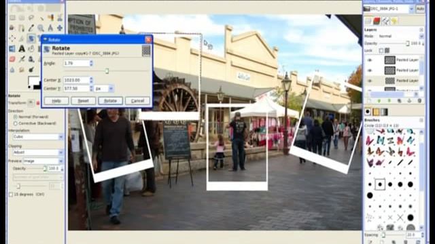The height and width of the screenshot is (244, 435).
Task: Select the Blur/Sharpen tool
Action: [x=12, y=69]
